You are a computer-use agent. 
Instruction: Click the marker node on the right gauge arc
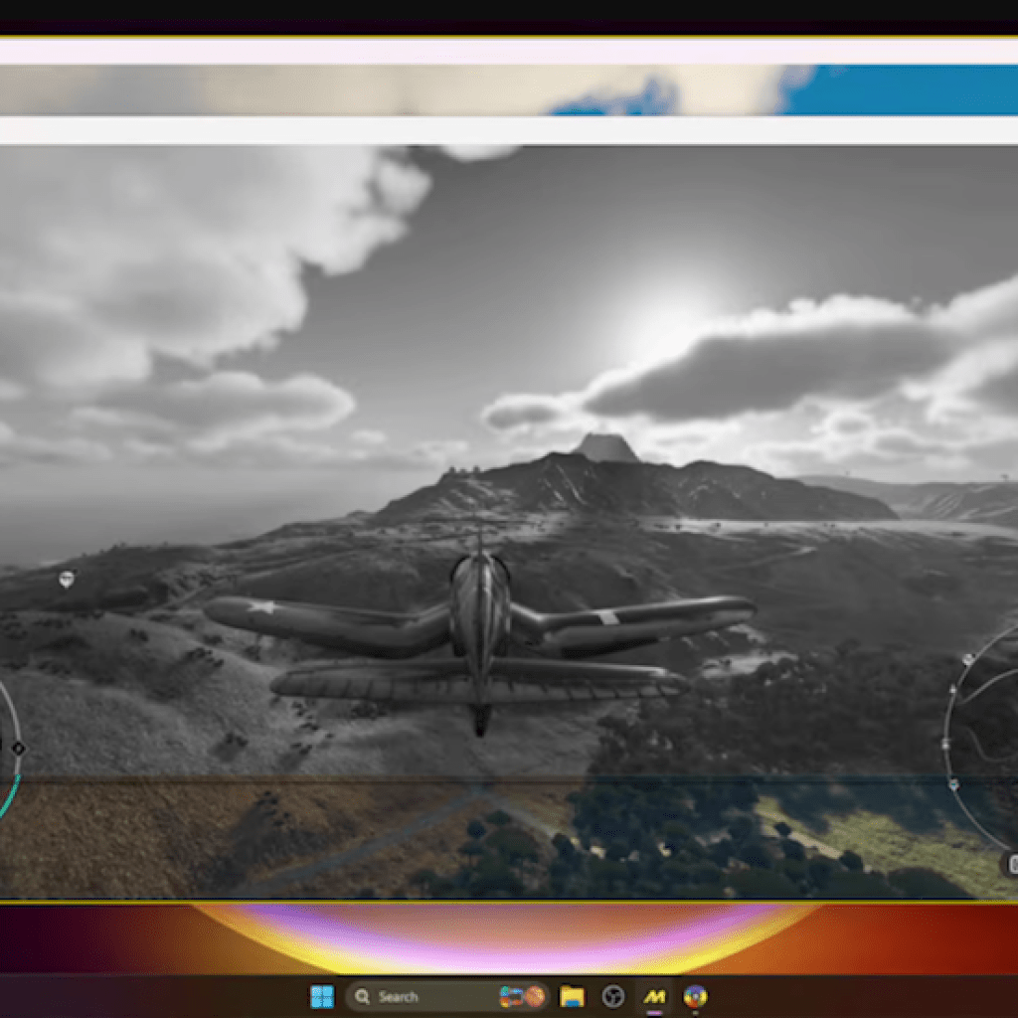tap(952, 689)
